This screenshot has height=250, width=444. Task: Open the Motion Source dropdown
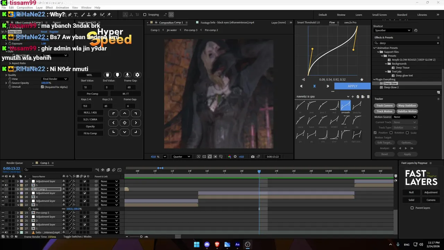click(x=404, y=117)
